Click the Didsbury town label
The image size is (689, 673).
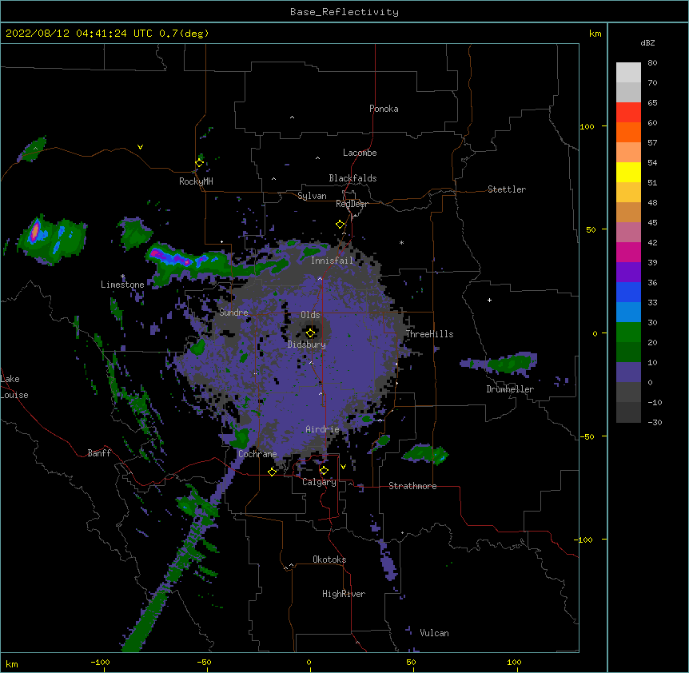click(307, 344)
